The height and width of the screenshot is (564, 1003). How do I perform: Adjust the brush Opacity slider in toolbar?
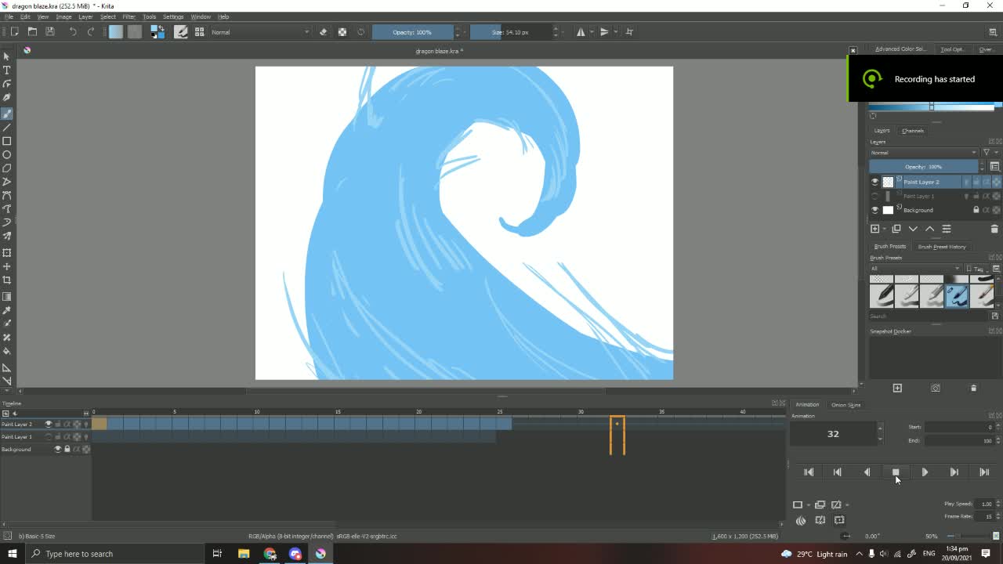[412, 32]
